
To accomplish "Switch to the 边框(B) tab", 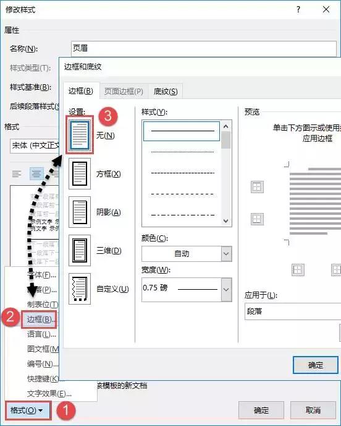I will tap(81, 91).
